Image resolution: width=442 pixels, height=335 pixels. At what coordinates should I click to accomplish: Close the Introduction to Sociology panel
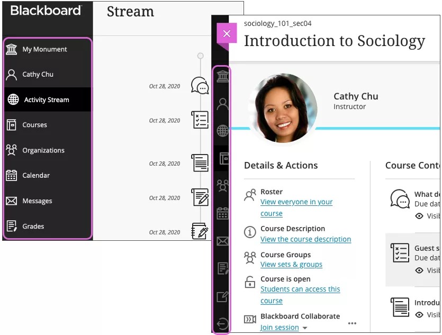pos(227,33)
